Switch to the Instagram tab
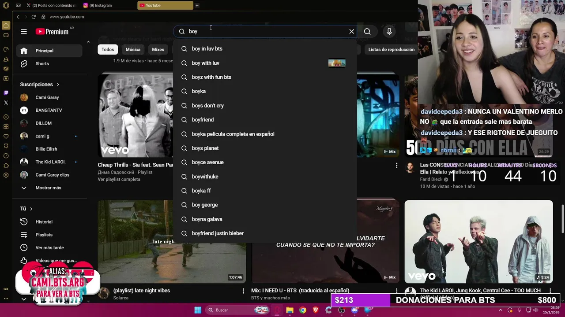565x317 pixels. [x=108, y=5]
